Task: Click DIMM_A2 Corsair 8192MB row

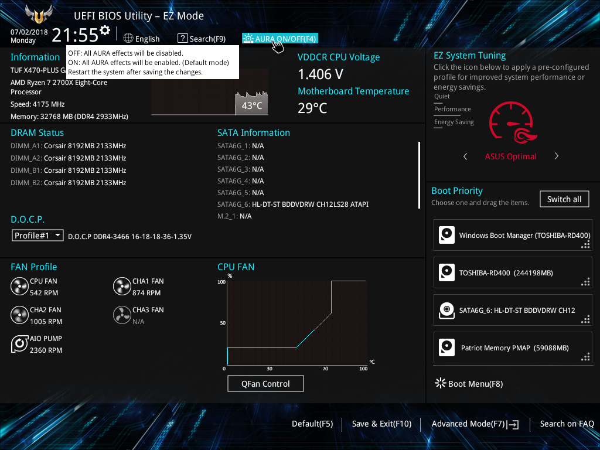Action: click(x=69, y=158)
